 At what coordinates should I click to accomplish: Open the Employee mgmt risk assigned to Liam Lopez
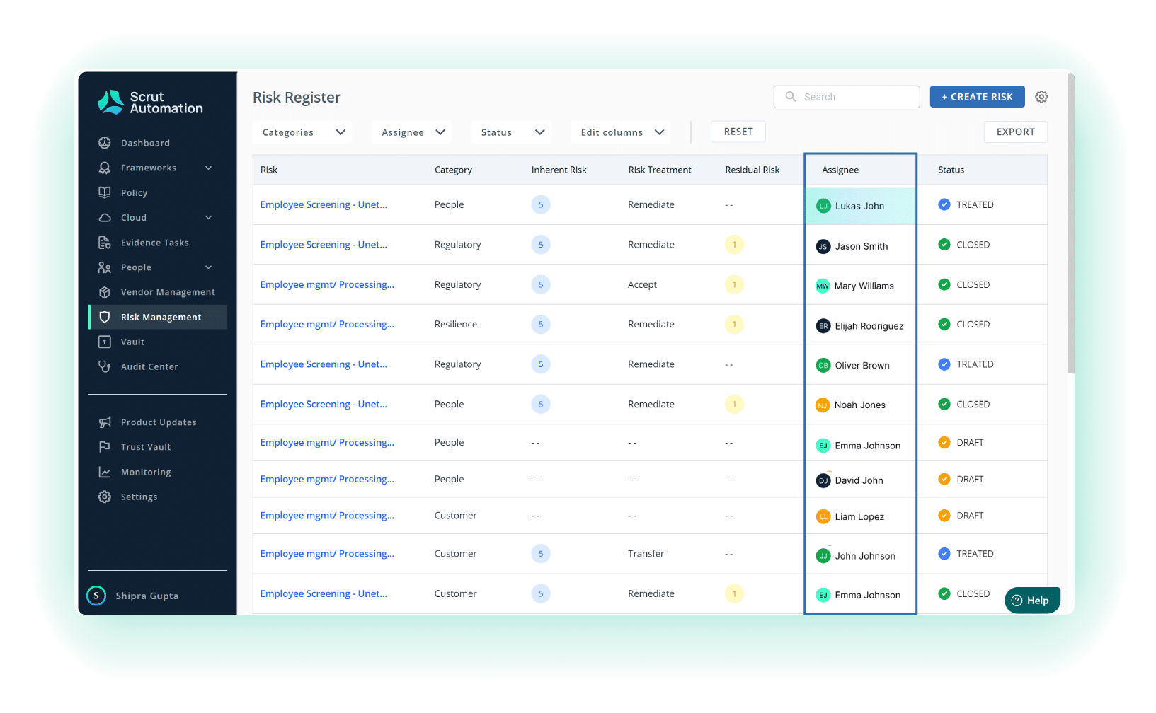coord(327,516)
